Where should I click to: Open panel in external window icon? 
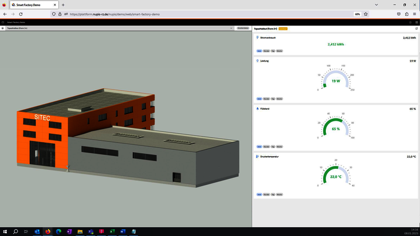click(416, 27)
